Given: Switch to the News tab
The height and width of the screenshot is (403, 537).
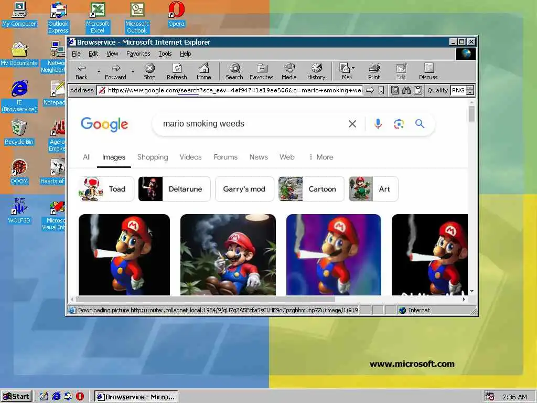Looking at the screenshot, I should pos(259,157).
